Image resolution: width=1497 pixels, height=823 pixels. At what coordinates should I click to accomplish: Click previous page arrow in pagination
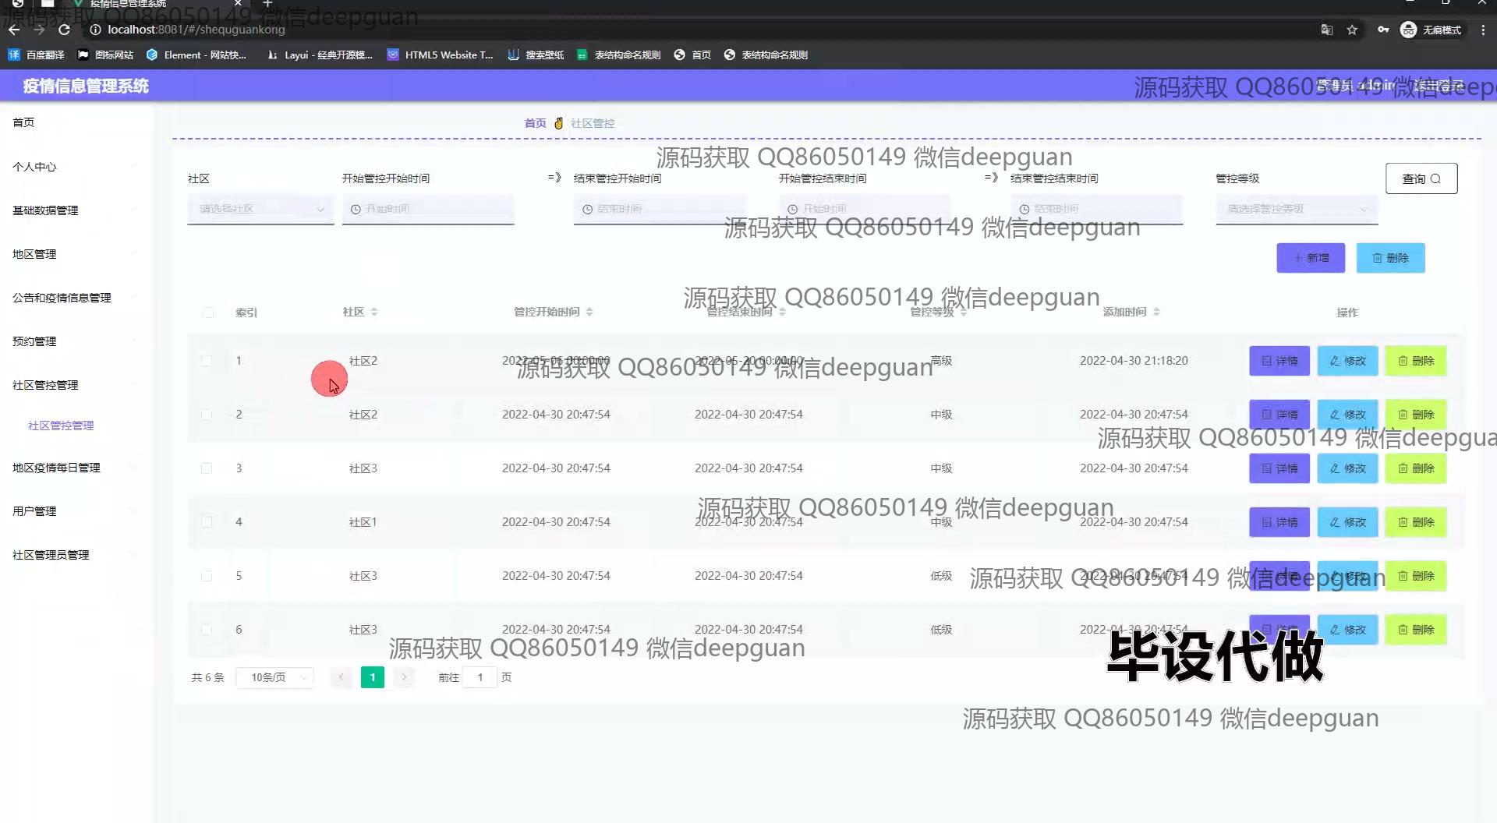coord(341,677)
